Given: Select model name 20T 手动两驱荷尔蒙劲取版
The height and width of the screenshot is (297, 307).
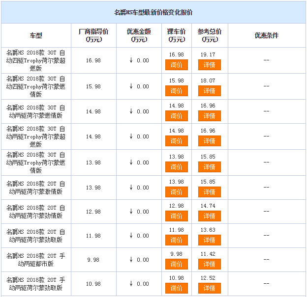Looking at the screenshot, I should (36, 284).
